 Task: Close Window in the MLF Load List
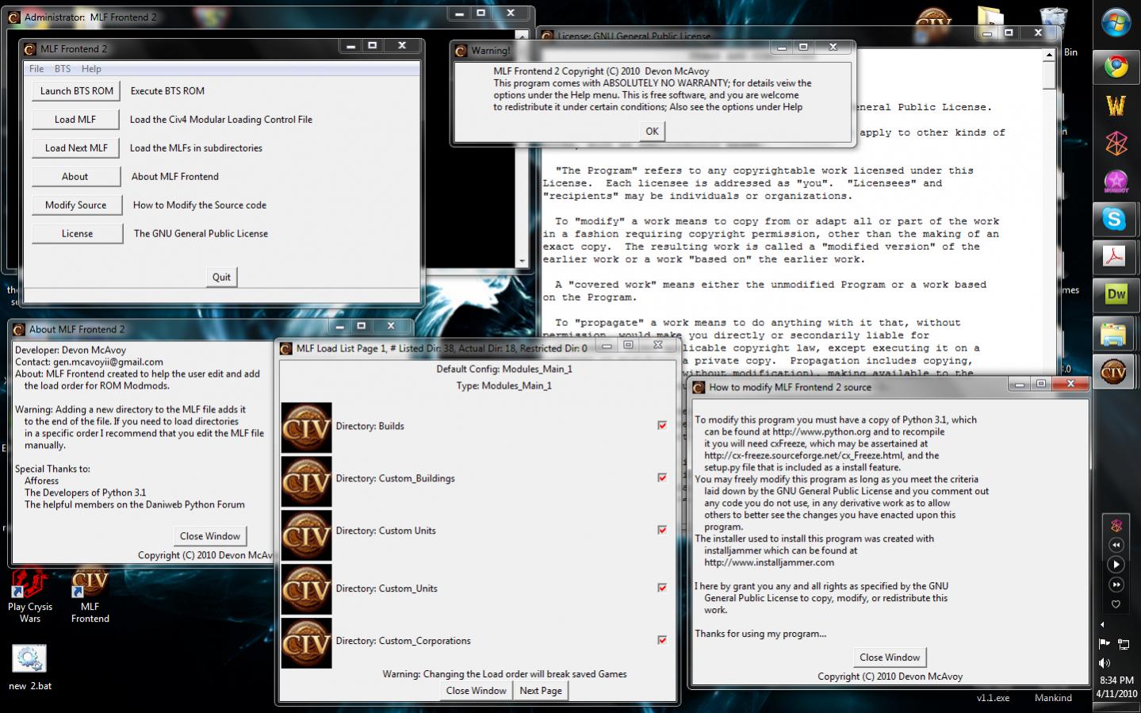click(x=476, y=691)
